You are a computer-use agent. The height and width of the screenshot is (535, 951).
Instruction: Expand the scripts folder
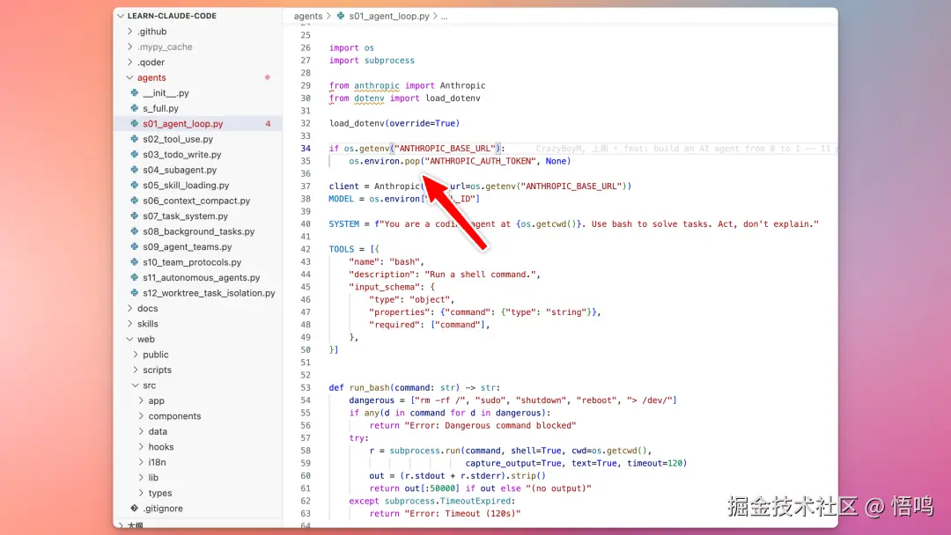coord(136,370)
